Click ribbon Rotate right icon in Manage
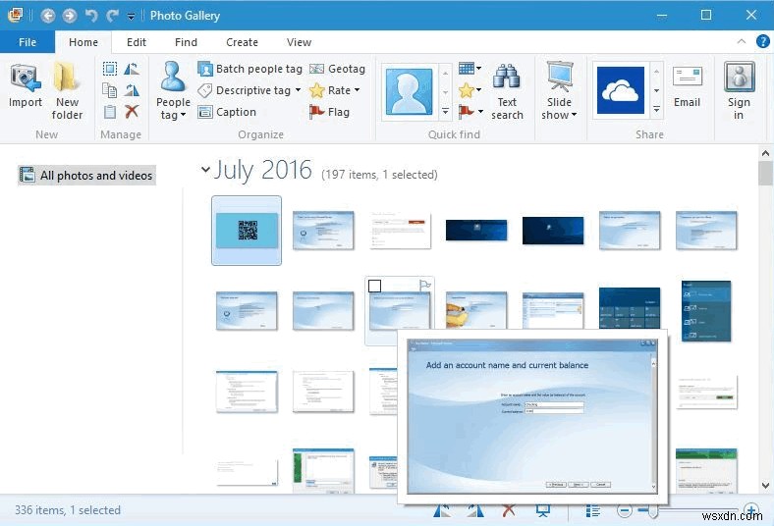This screenshot has height=526, width=774. click(x=132, y=90)
